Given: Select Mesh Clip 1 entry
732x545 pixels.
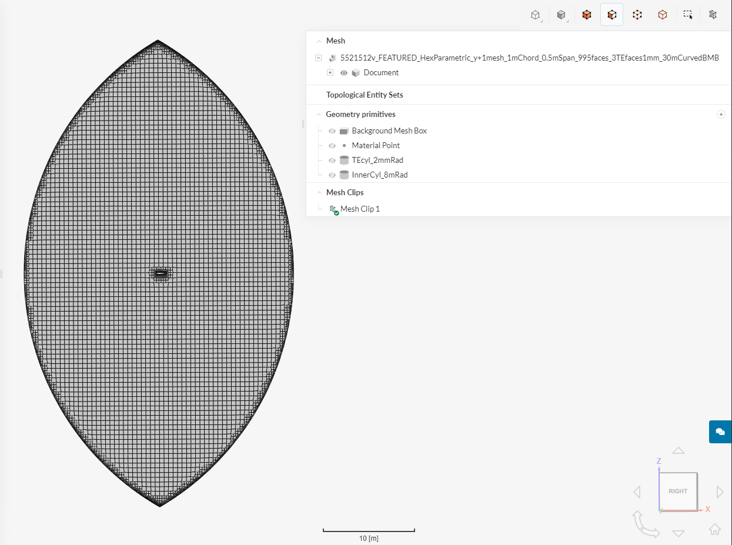Looking at the screenshot, I should 360,209.
